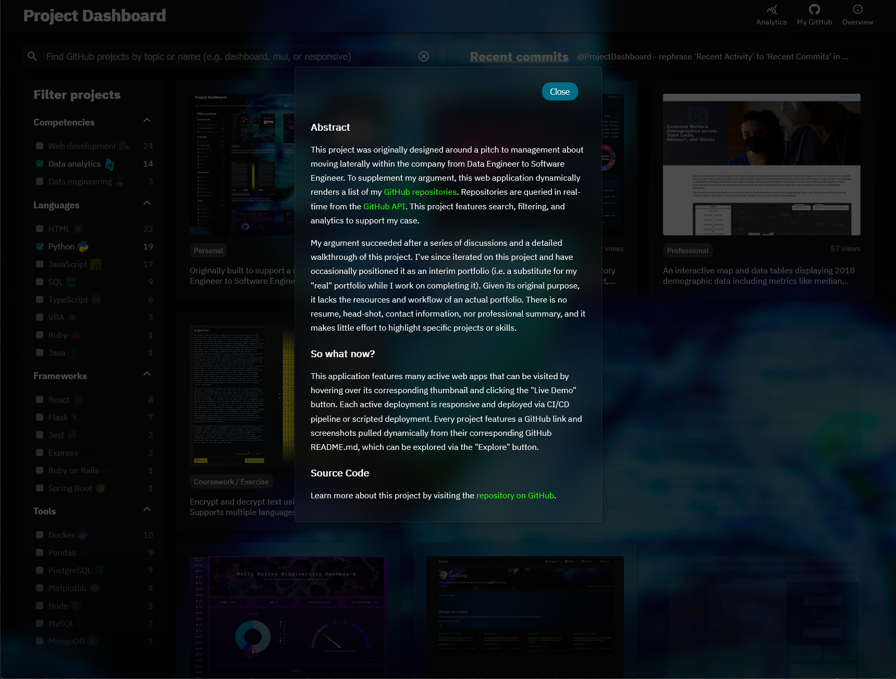The height and width of the screenshot is (679, 896).
Task: Click the Docker whale icon in filters
Action: coord(83,535)
